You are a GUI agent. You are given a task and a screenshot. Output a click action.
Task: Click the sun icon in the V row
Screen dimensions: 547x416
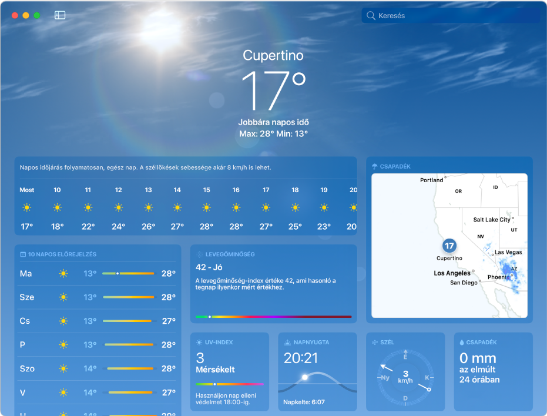[63, 392]
